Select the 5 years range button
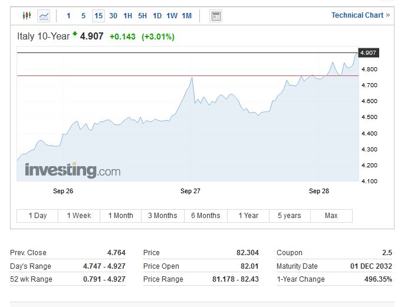Screen dimensions: 401x307 click(x=289, y=216)
